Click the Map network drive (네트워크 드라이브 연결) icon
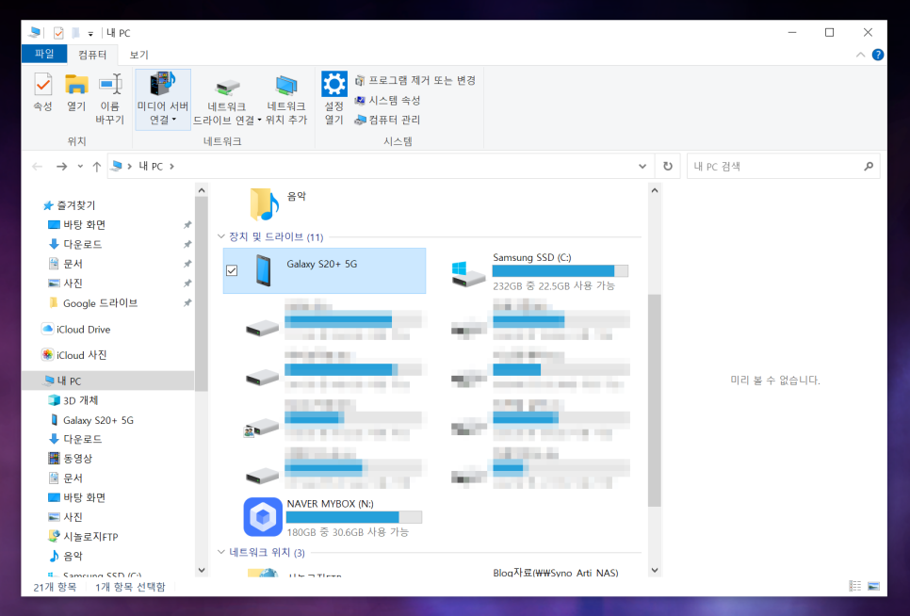 click(227, 89)
